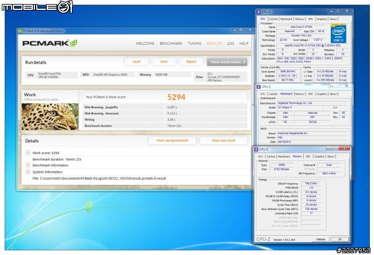The image size is (374, 255).
Task: Select Caches tab in bottom CPU-Z window
Action: tap(271, 156)
